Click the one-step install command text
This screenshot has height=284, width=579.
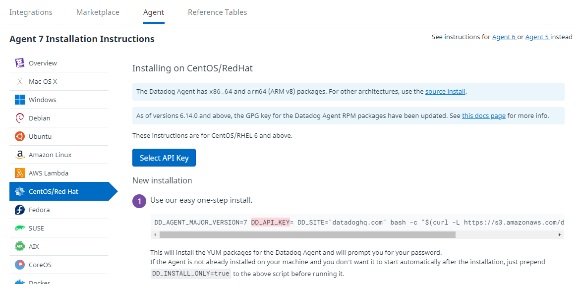tap(358, 223)
